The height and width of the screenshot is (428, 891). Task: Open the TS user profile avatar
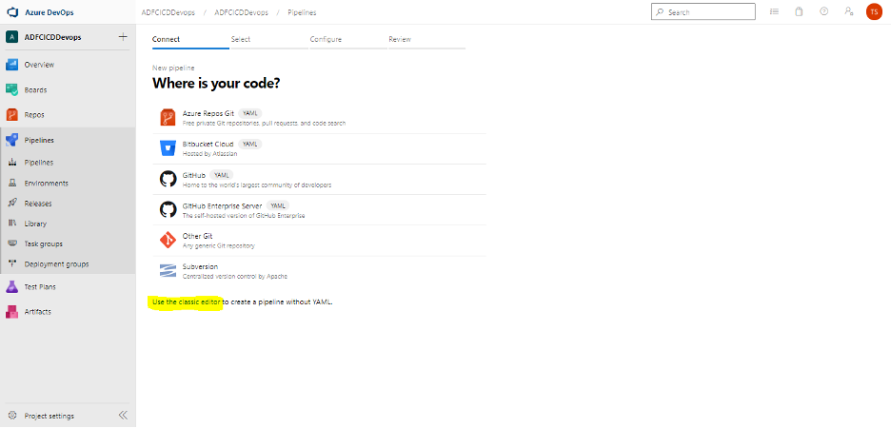[x=874, y=12]
